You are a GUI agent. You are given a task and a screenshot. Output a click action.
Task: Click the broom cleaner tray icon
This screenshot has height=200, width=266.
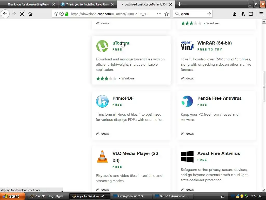[237, 196]
